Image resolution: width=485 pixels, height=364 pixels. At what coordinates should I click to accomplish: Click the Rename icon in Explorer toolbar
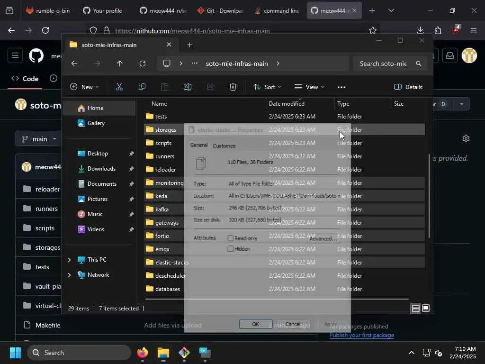coord(188,87)
